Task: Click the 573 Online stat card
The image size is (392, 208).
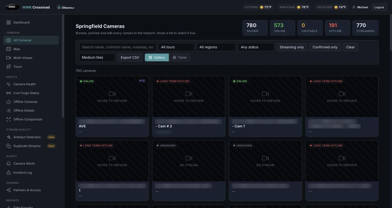Action: [x=283, y=28]
